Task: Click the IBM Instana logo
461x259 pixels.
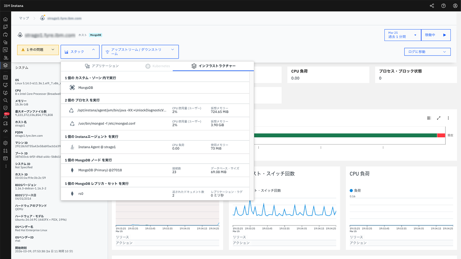Action: pos(14,6)
